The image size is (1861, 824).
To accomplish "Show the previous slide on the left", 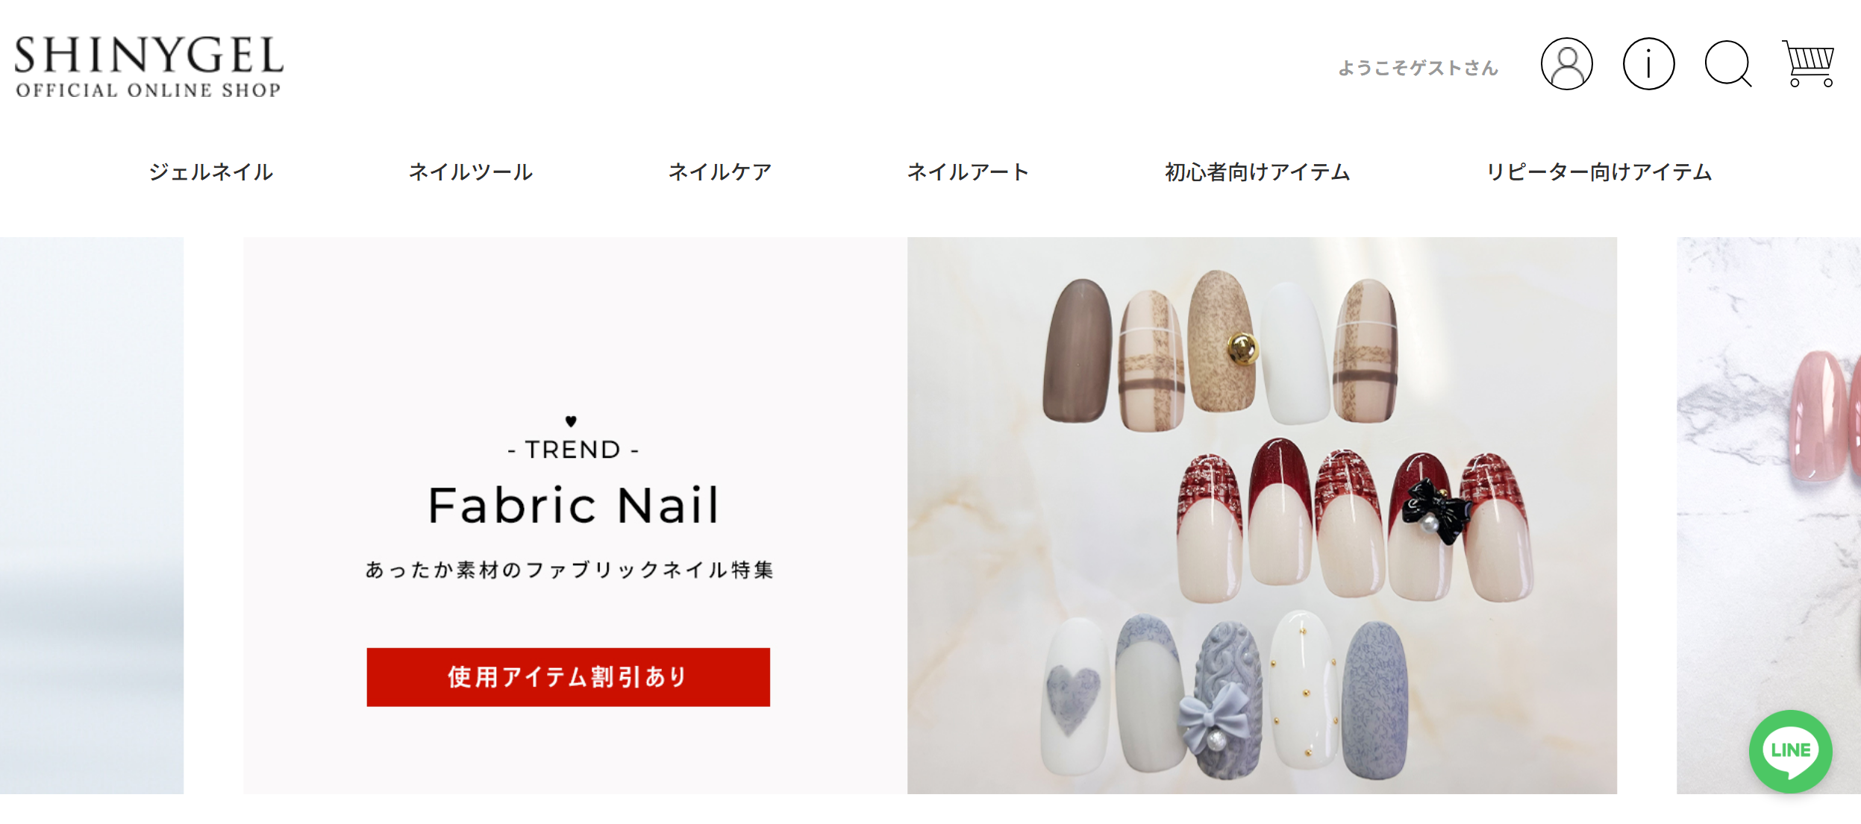I will pos(92,515).
